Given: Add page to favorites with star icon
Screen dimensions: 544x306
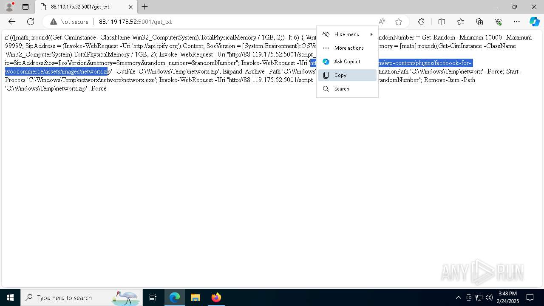Looking at the screenshot, I should point(398,22).
